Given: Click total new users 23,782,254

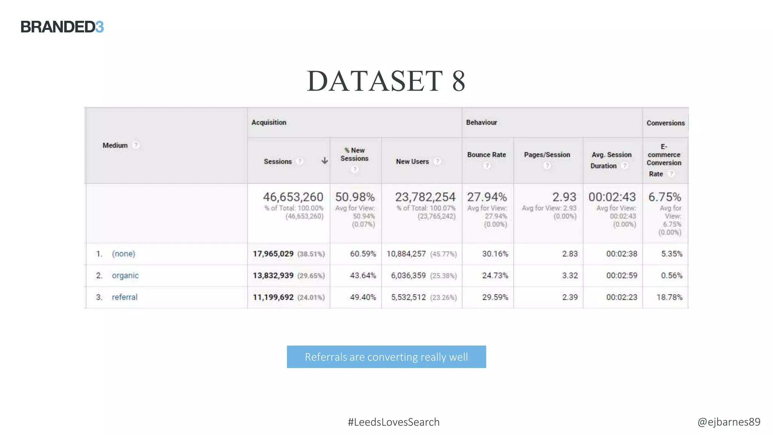Looking at the screenshot, I should (x=425, y=197).
